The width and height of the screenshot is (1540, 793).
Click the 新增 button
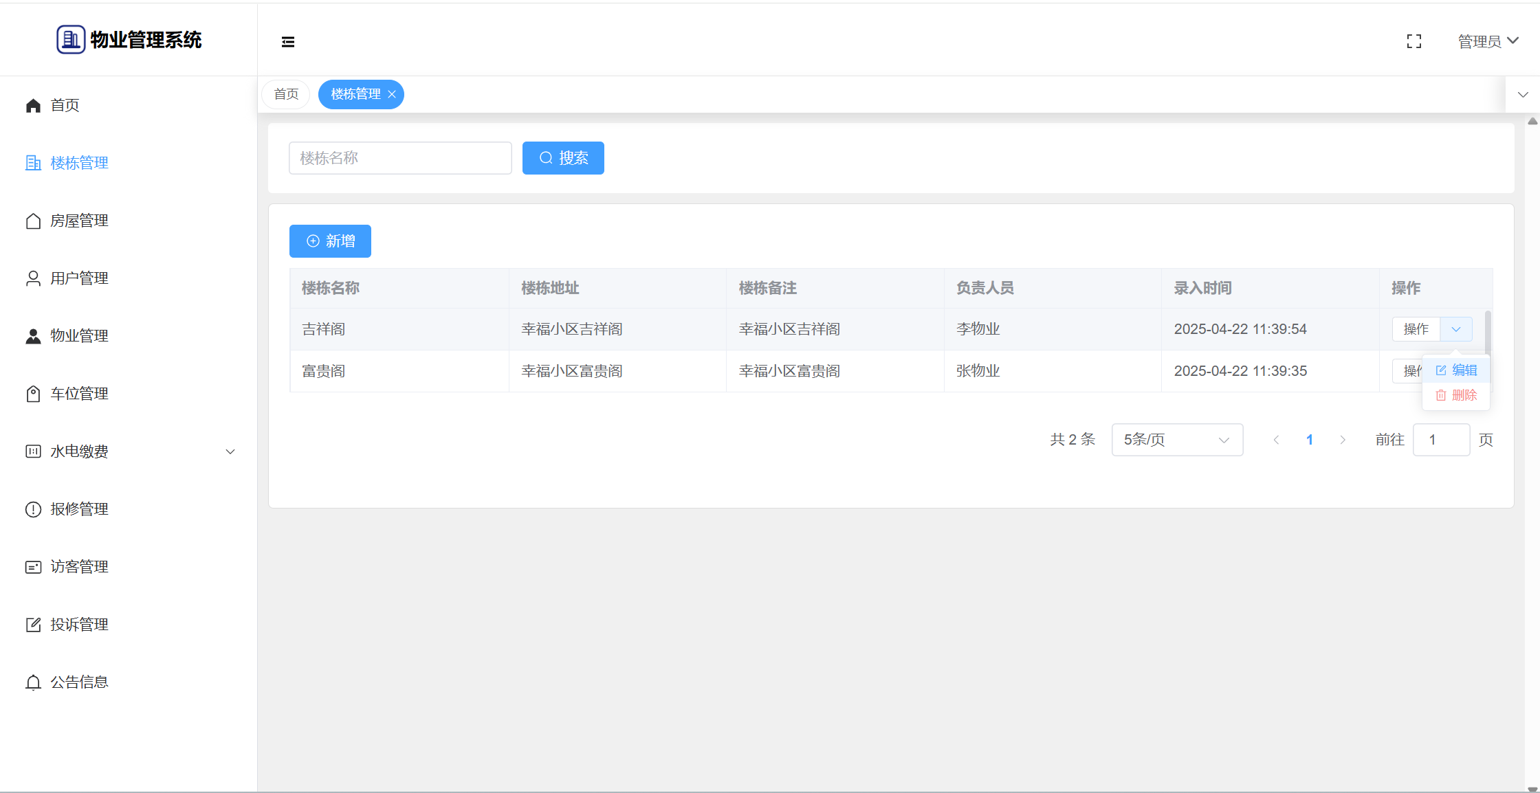tap(330, 241)
